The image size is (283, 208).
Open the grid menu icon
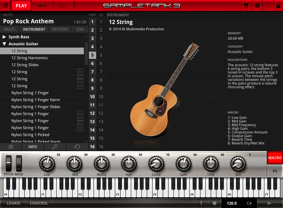[x=5, y=5]
